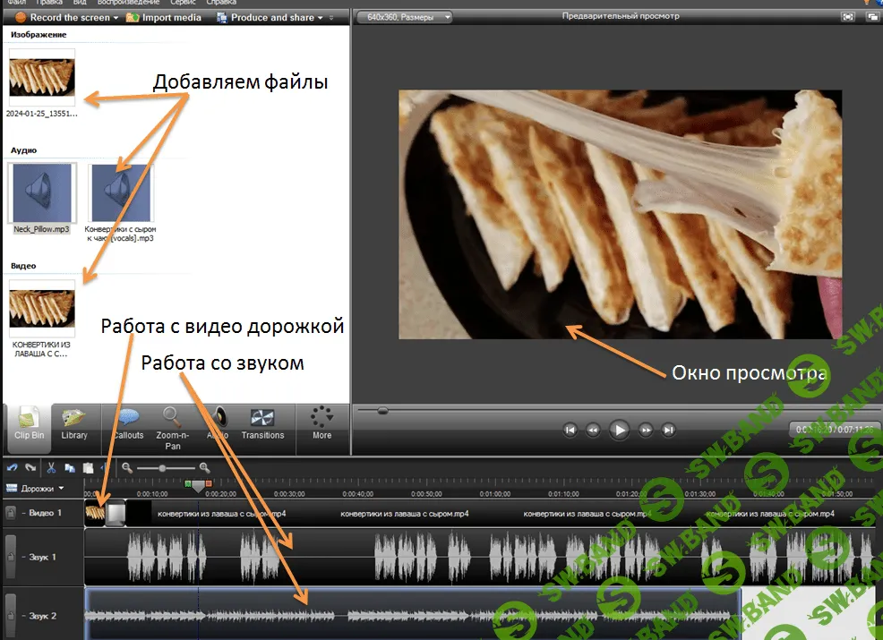
Task: Cut the selection with the scissors icon
Action: (51, 467)
